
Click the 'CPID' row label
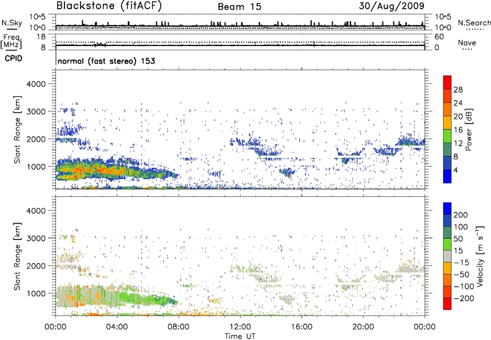[14, 58]
